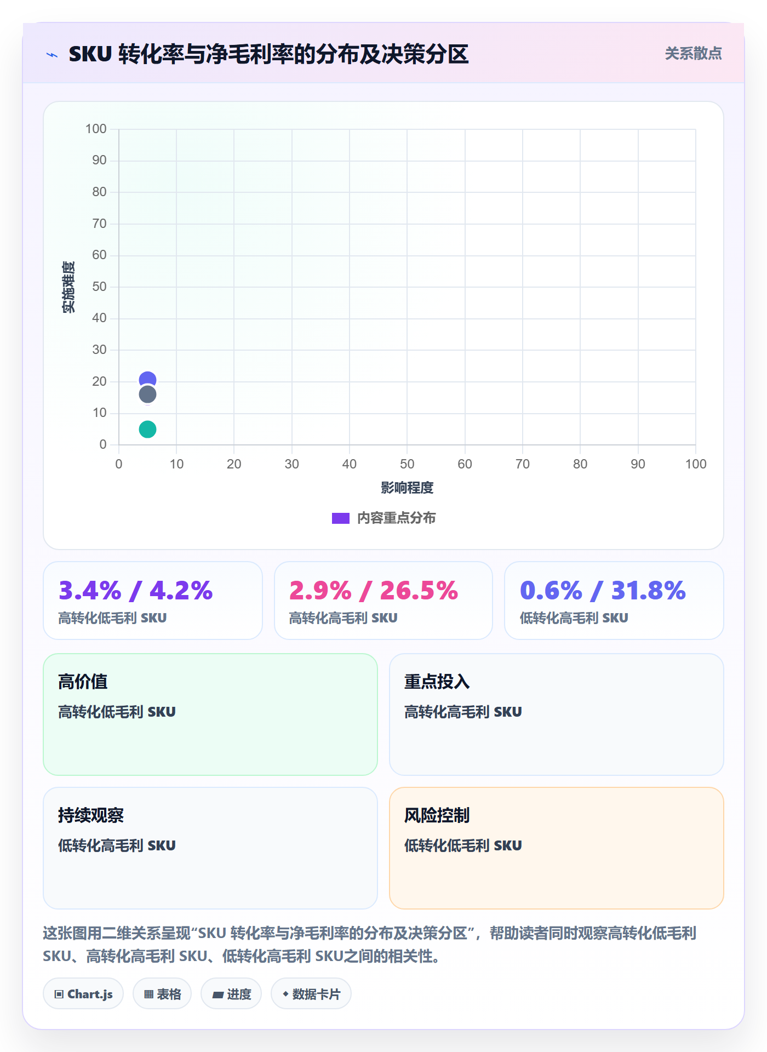Image resolution: width=767 pixels, height=1052 pixels.
Task: Toggle the 内容重点分布 legend item
Action: pos(383,518)
